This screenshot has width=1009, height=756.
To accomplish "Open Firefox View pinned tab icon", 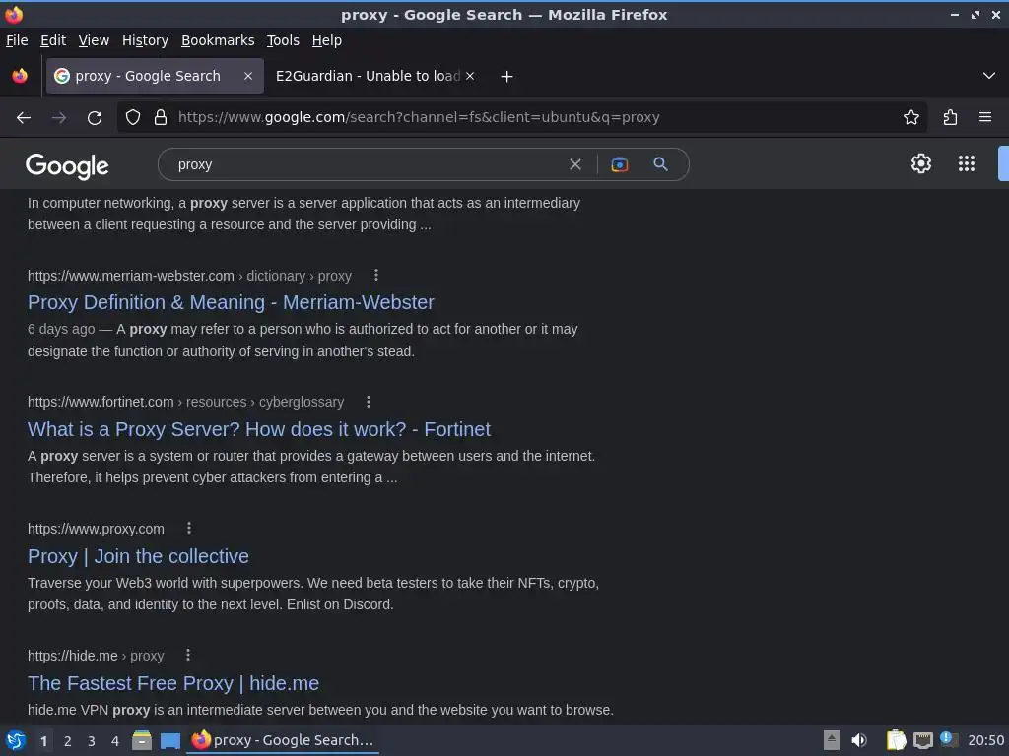I will coord(20,76).
